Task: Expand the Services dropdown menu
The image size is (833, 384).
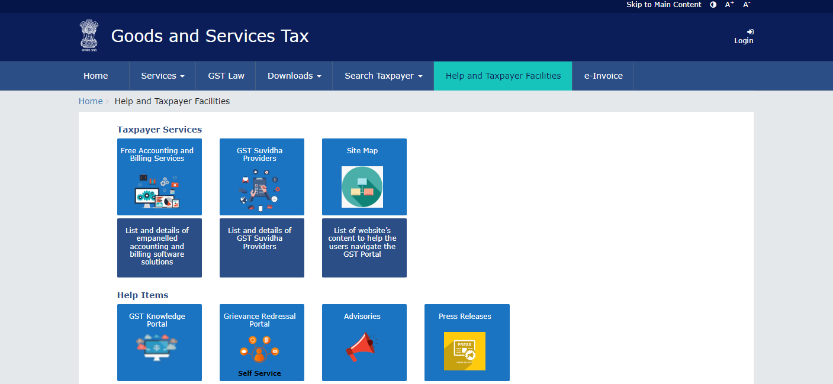Action: 163,76
